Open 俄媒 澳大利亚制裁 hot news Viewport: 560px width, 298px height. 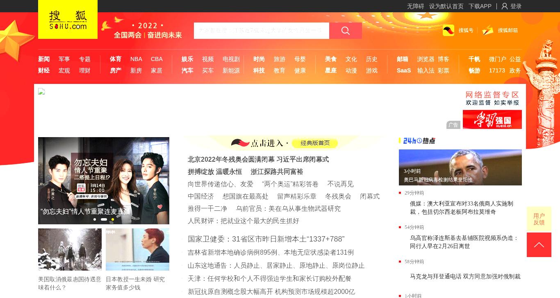[x=462, y=208]
